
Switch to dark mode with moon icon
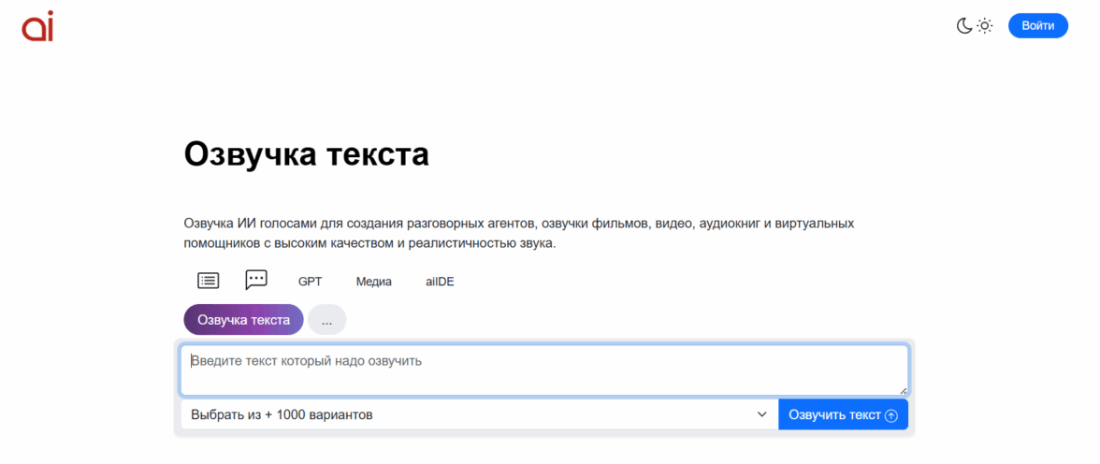point(963,26)
